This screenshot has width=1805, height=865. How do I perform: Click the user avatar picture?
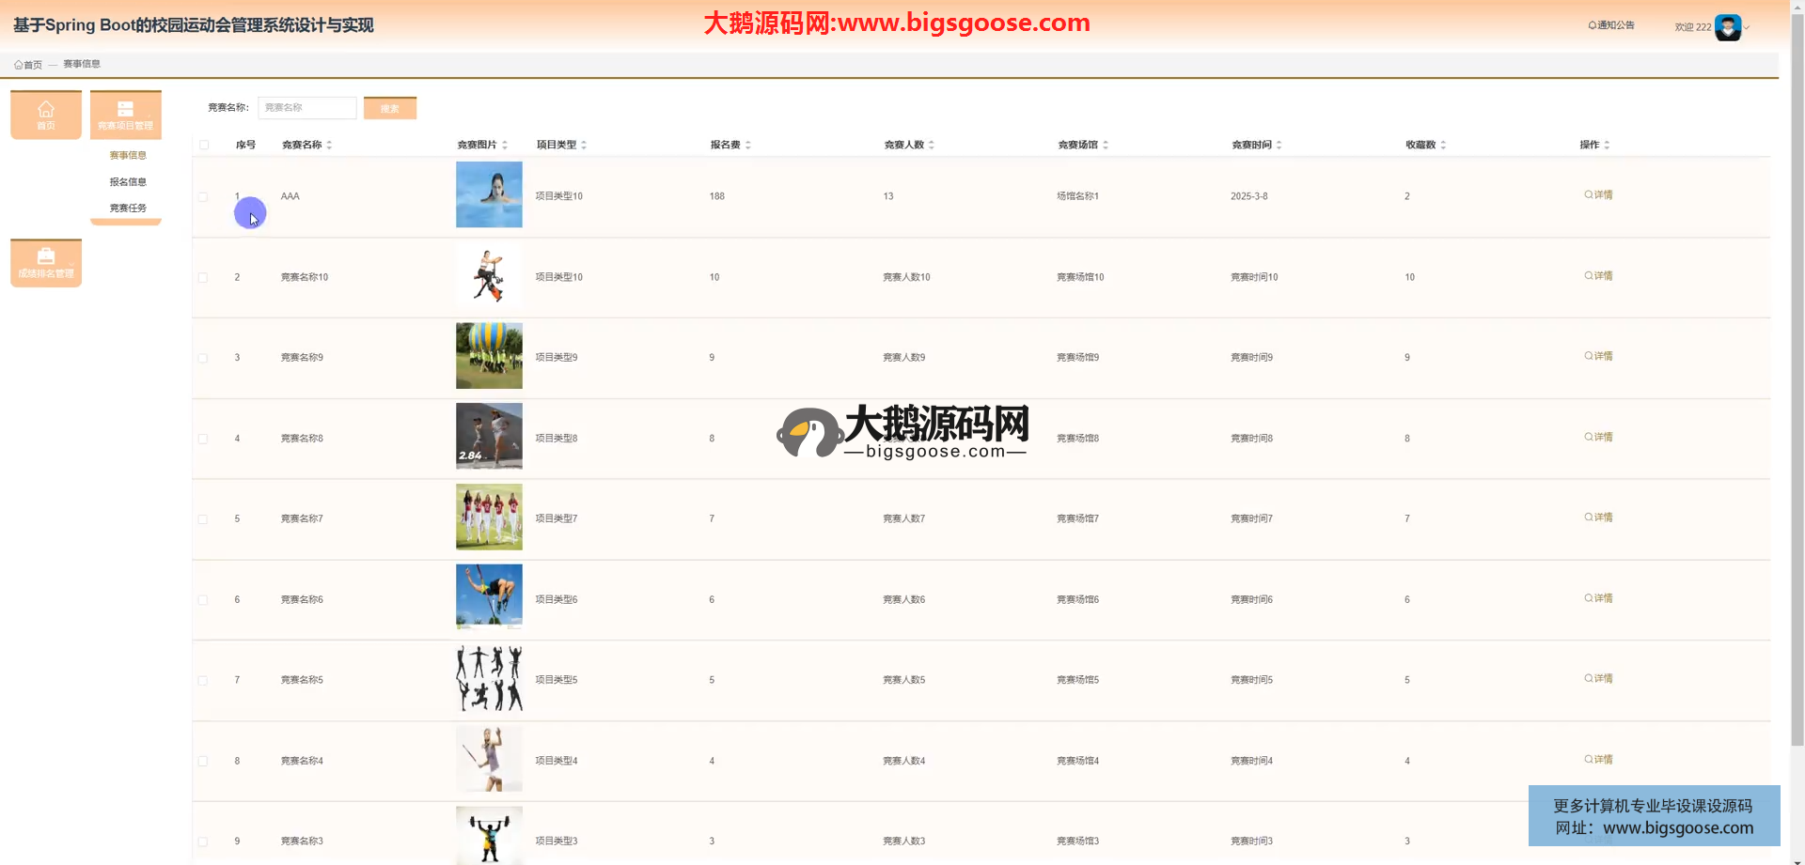pyautogui.click(x=1728, y=27)
